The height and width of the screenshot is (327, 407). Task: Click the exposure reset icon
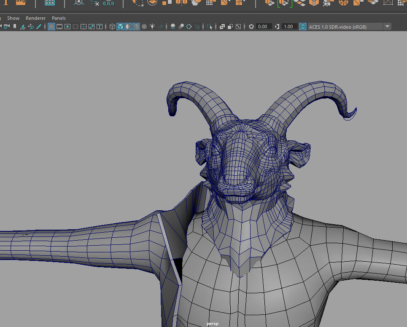(251, 27)
